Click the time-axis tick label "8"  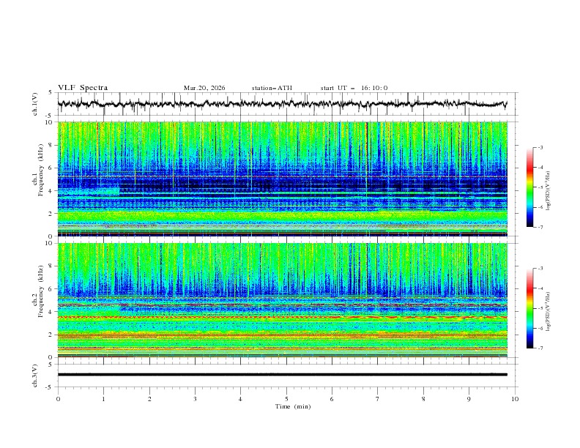tap(423, 399)
